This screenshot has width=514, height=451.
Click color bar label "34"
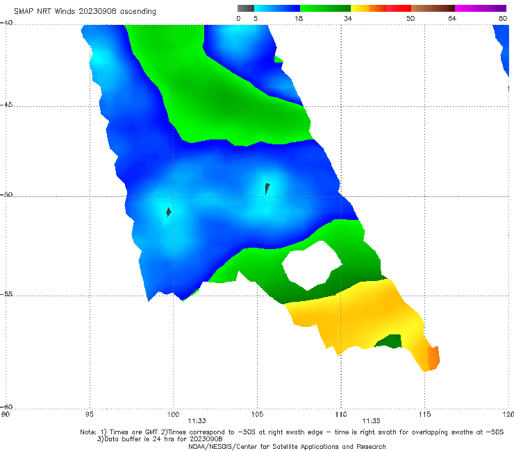(x=348, y=18)
